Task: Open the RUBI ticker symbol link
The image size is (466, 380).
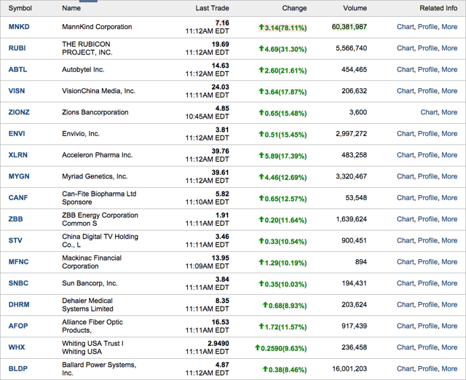Action: (x=17, y=48)
